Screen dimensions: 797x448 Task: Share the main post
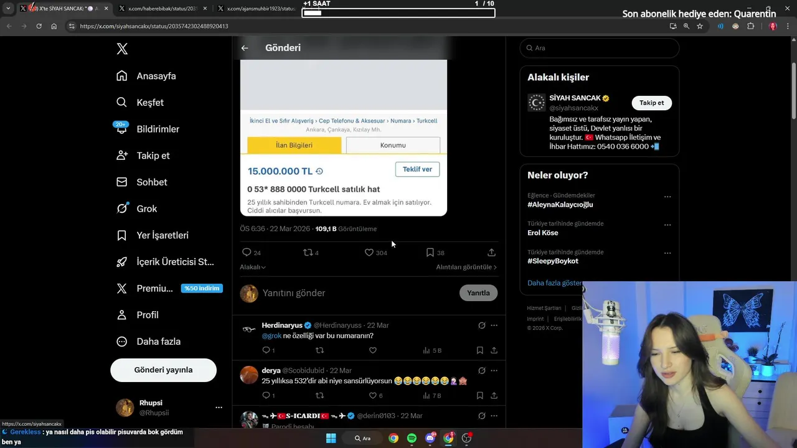[491, 253]
